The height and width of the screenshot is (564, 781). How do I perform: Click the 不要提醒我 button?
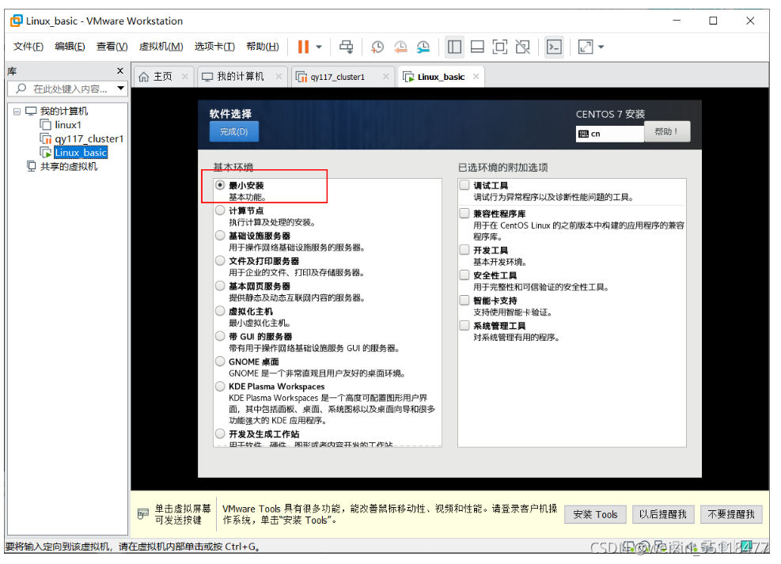pyautogui.click(x=731, y=514)
